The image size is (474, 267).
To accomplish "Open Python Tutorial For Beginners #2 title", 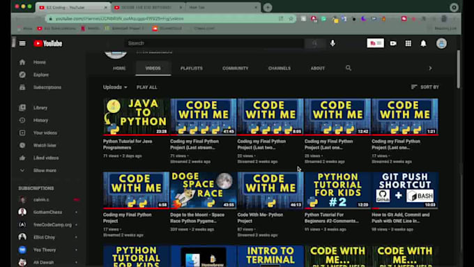I will tap(332, 218).
